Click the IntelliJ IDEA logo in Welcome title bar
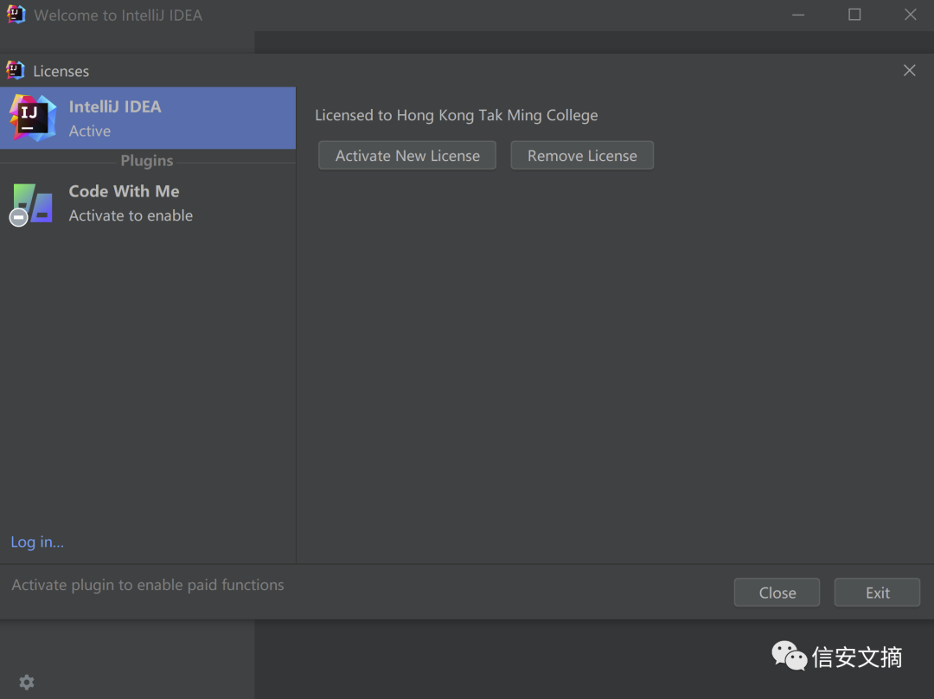The image size is (934, 699). (16, 15)
